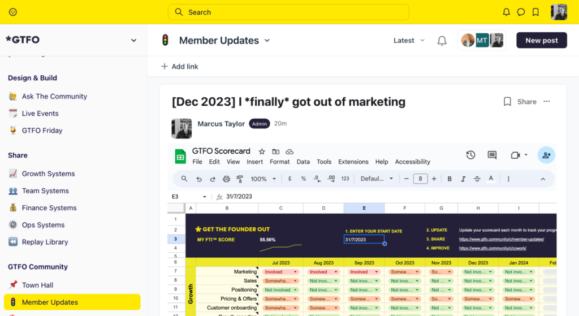
Task: Open bookmarks icon in top bar
Action: click(x=535, y=12)
